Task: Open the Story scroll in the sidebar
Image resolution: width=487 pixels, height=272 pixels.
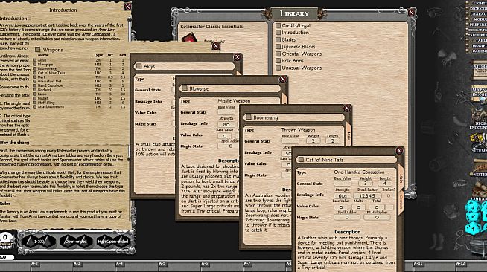Action: point(480,71)
